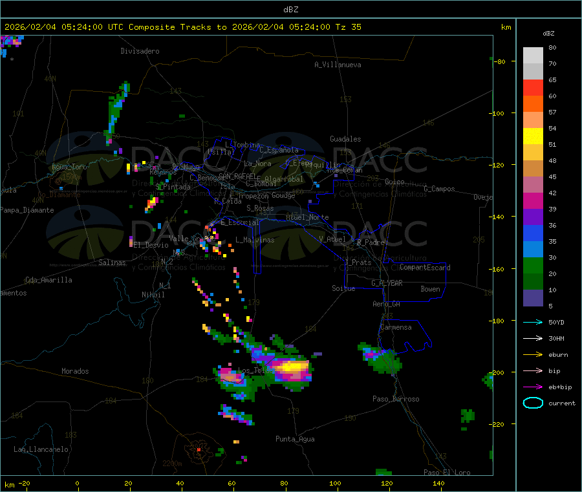Click the cyan 50YD arrow legend symbol
The height and width of the screenshot is (492, 582).
(x=533, y=322)
